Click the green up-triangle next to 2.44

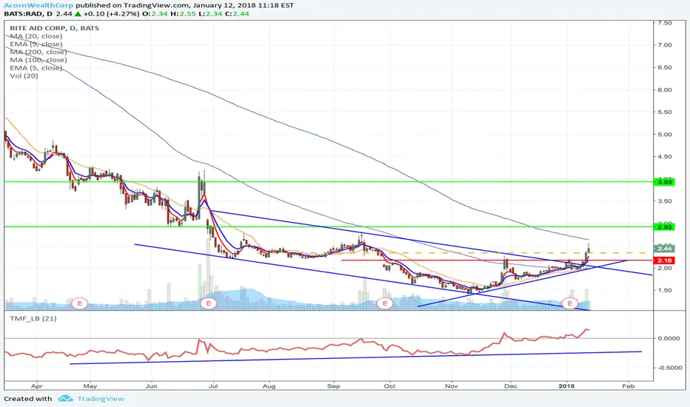78,13
